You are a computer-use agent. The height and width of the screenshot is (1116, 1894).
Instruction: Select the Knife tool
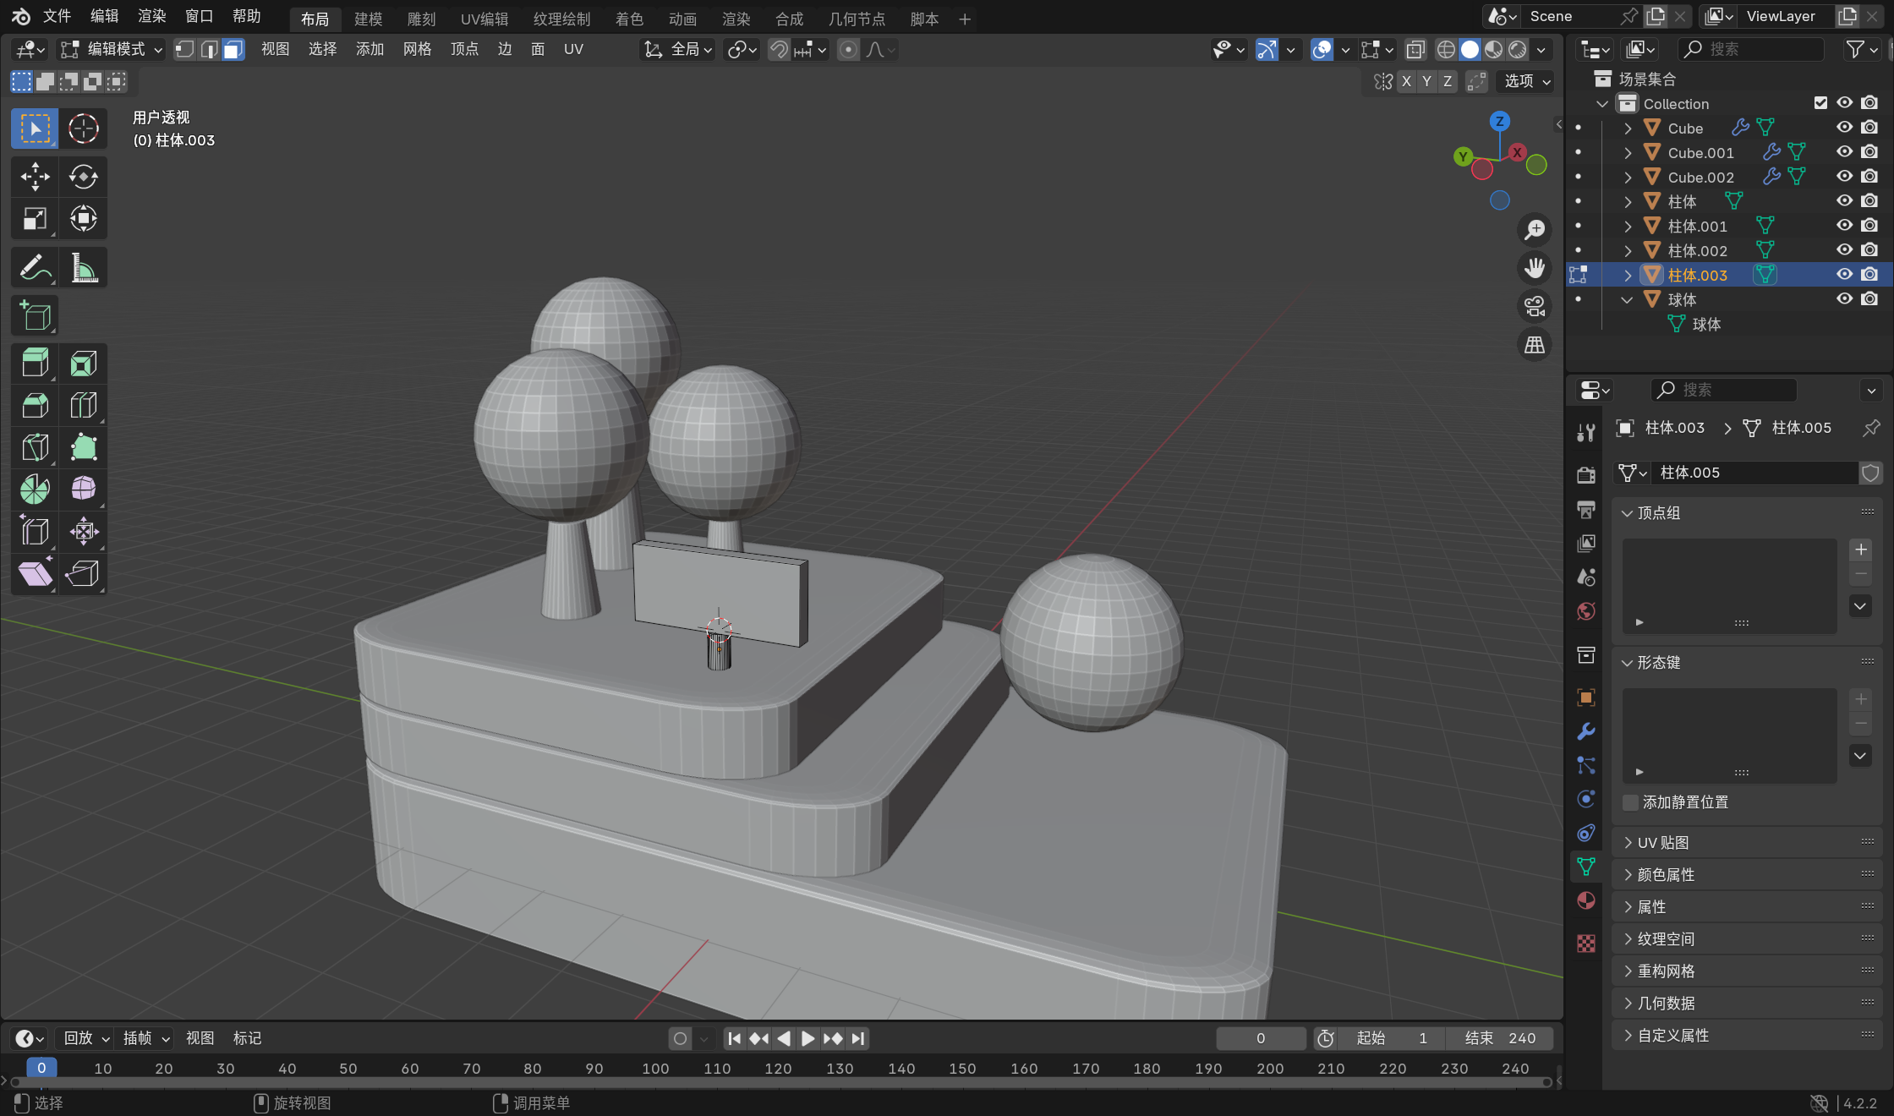tap(35, 447)
